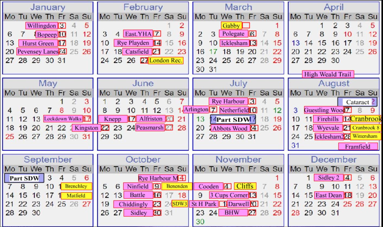This screenshot has height=227, width=383.
Task: Click the Sidley 2 label in December
Action: (x=328, y=178)
